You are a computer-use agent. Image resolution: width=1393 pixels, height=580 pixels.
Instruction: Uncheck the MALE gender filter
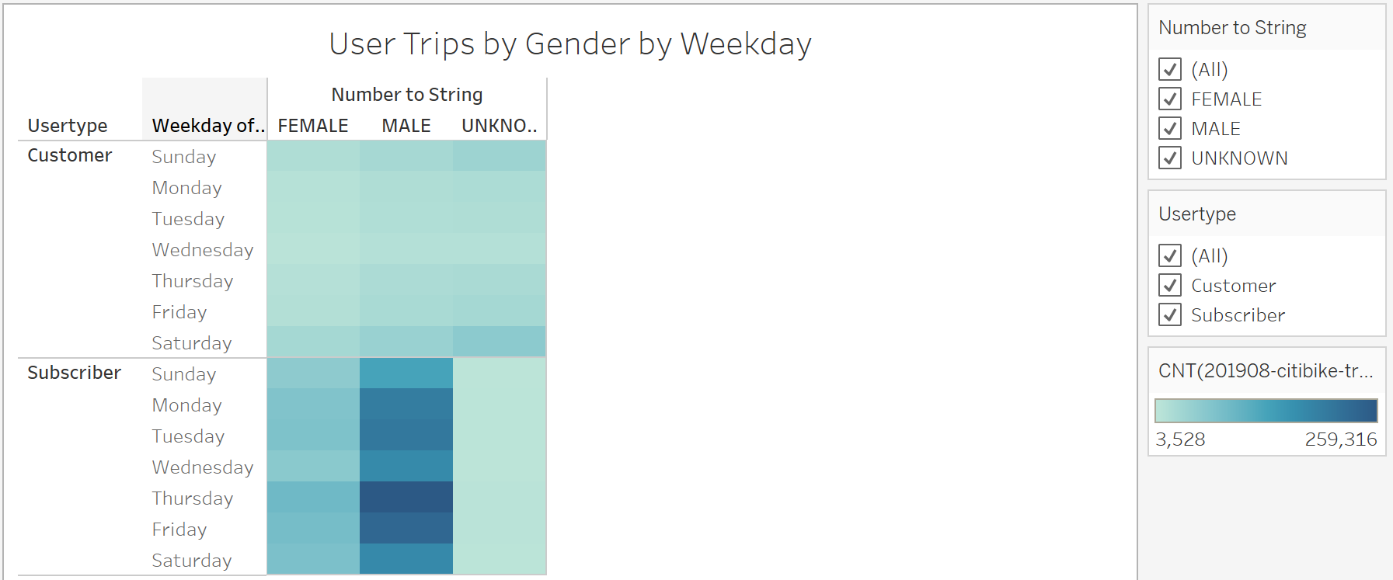click(x=1170, y=128)
